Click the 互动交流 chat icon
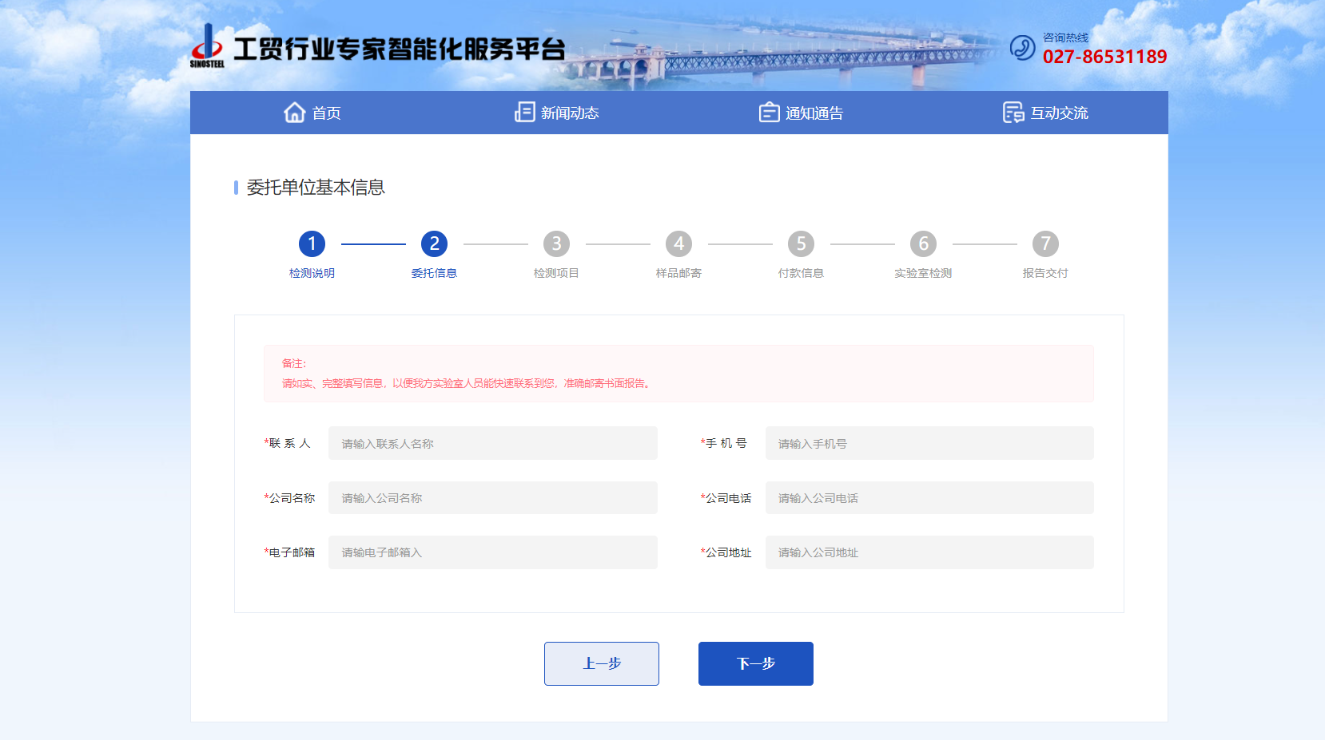 (x=1013, y=113)
